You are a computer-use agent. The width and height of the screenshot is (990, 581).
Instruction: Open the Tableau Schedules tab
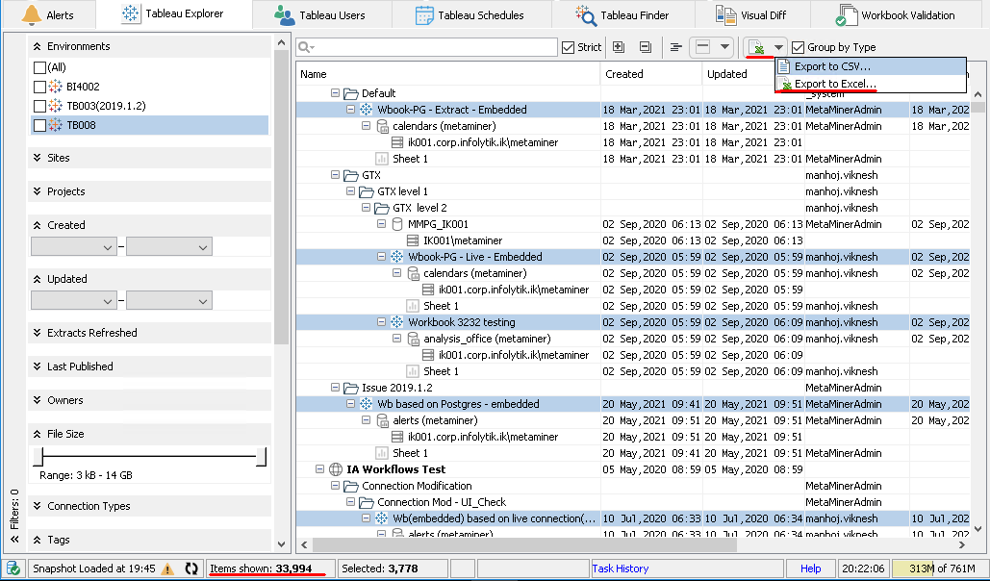click(x=470, y=14)
